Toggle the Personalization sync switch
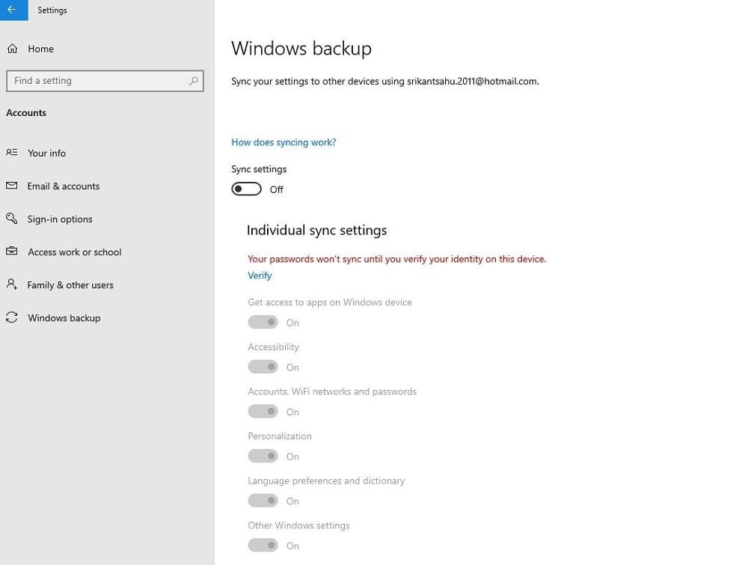The width and height of the screenshot is (748, 565). (x=263, y=456)
